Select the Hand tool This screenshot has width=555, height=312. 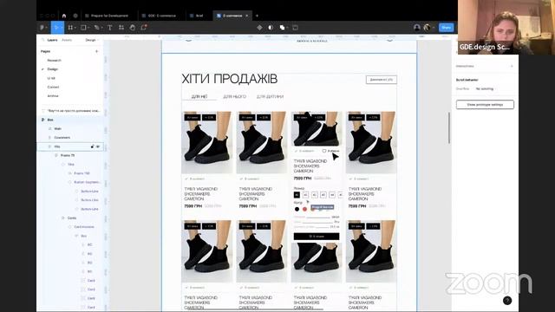coord(133,27)
